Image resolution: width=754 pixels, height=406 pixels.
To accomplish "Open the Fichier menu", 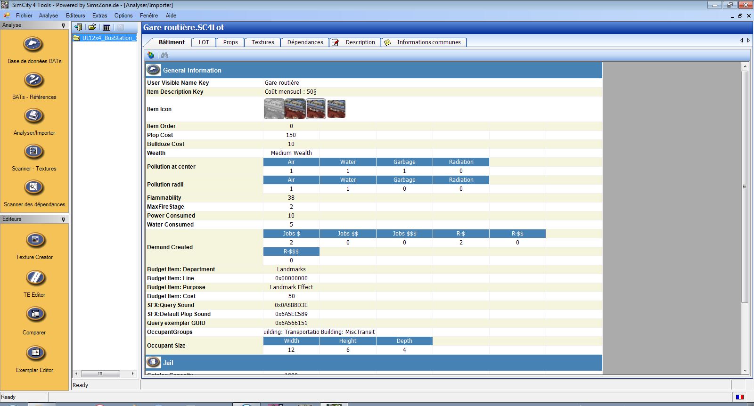I will click(x=24, y=16).
